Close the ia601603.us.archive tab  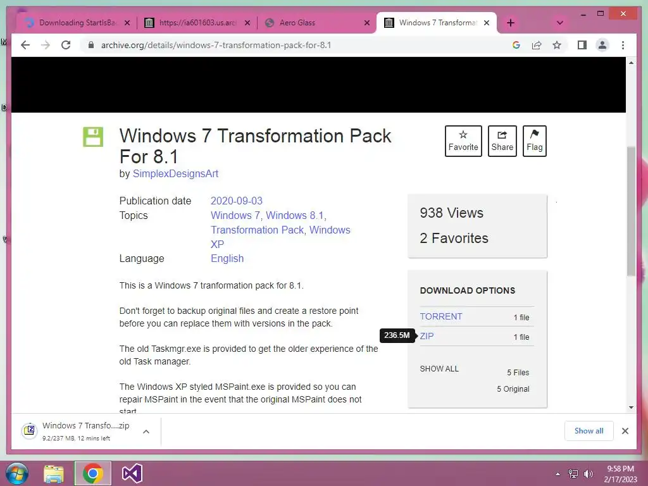click(x=247, y=23)
